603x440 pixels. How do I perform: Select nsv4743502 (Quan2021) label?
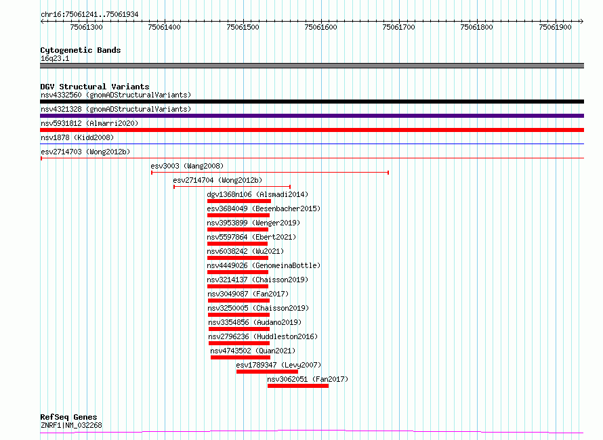point(253,351)
